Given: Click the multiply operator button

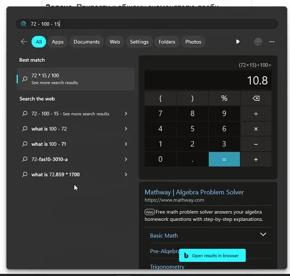Looking at the screenshot, I should coord(256,129).
